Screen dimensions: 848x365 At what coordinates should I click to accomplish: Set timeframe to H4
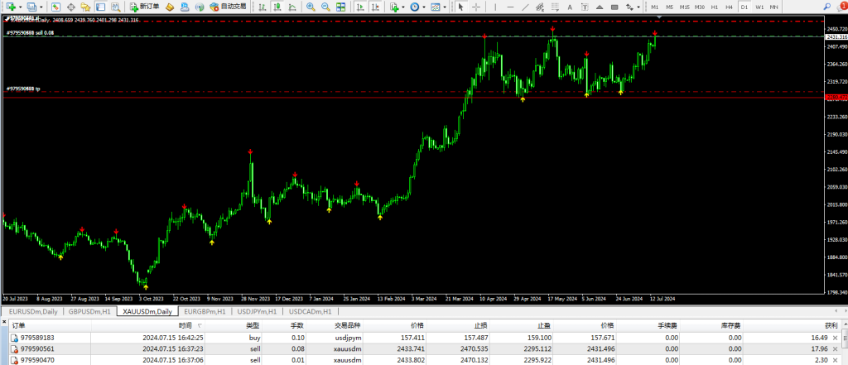tap(729, 7)
